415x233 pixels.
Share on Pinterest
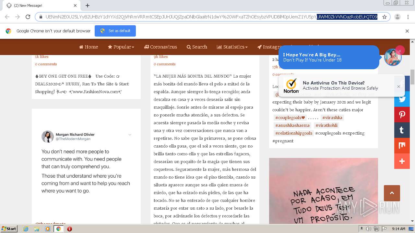(402, 115)
